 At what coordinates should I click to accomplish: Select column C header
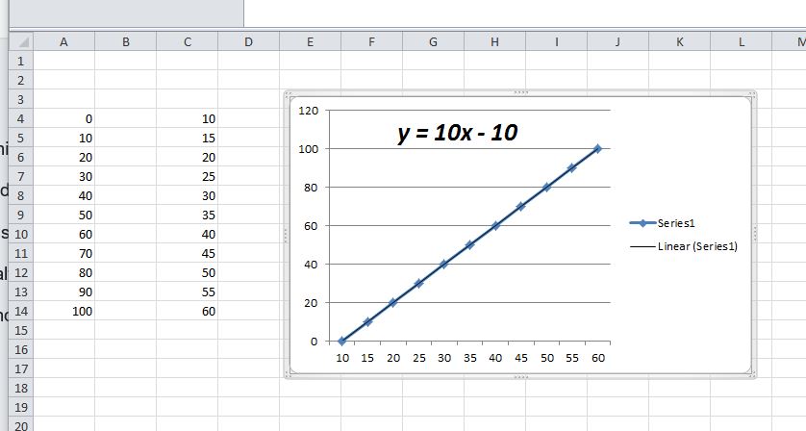[x=187, y=42]
